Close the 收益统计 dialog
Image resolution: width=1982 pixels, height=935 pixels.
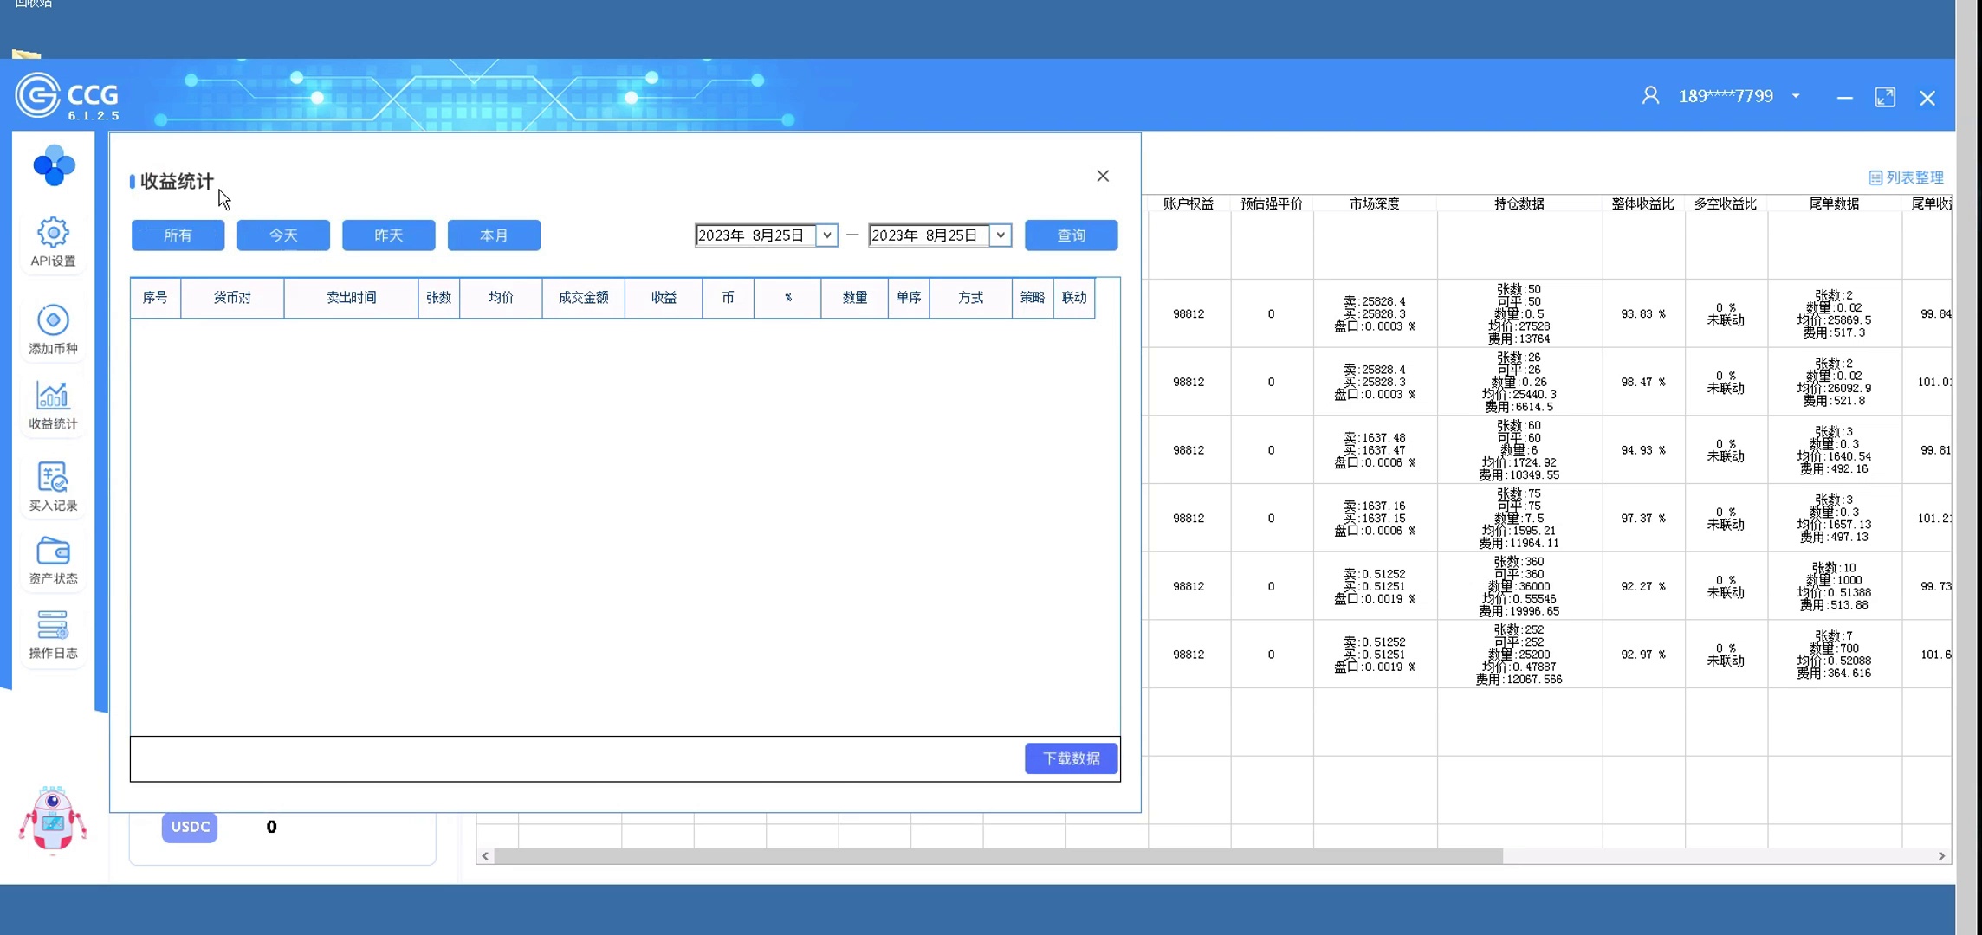pos(1103,176)
